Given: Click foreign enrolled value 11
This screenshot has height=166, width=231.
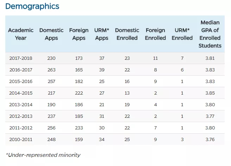Looking at the screenshot, I should pos(155,58).
